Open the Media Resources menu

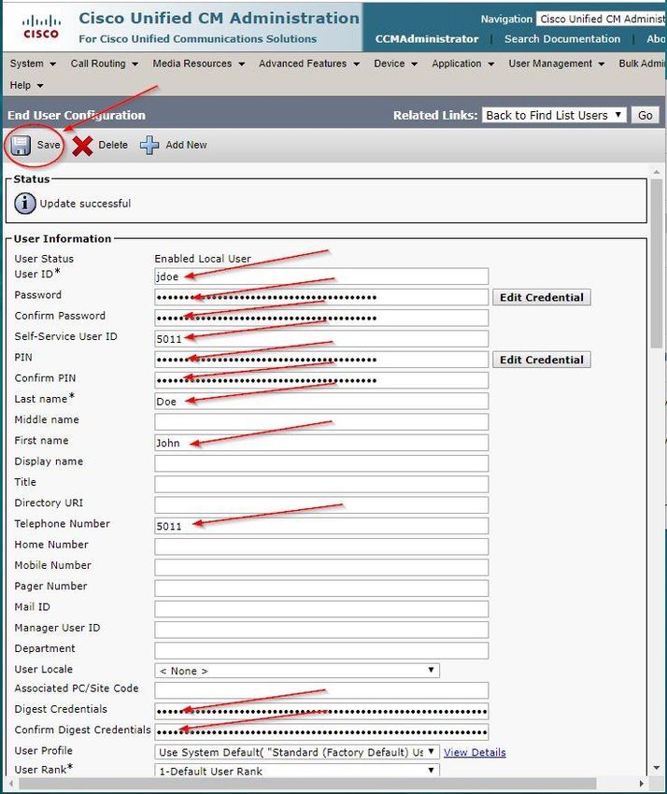[199, 64]
